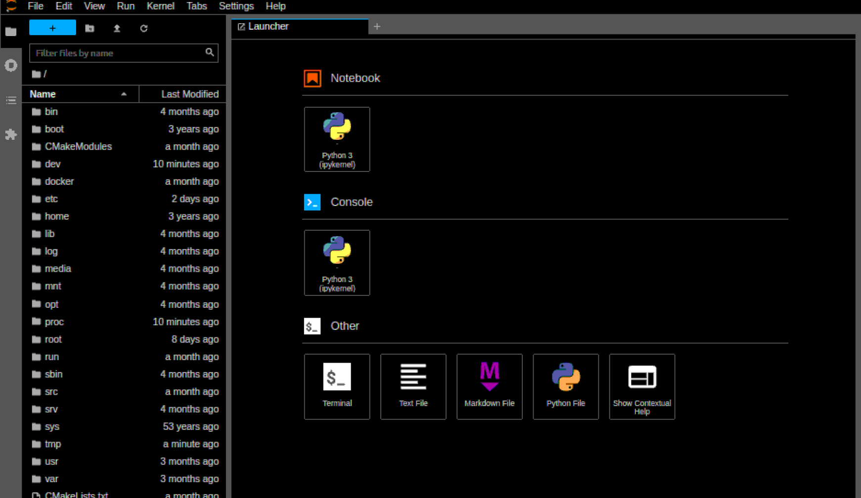The height and width of the screenshot is (498, 861).
Task: Click the blue New Launcher plus button
Action: (x=52, y=28)
